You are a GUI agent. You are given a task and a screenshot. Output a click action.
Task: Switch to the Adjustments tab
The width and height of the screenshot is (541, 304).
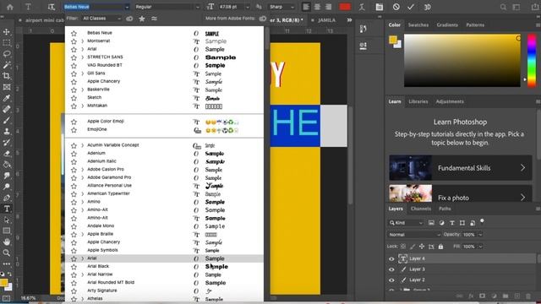(450, 101)
